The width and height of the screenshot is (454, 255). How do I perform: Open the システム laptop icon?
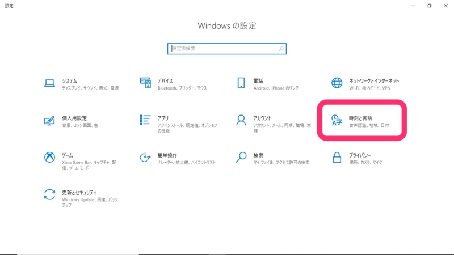pyautogui.click(x=49, y=83)
